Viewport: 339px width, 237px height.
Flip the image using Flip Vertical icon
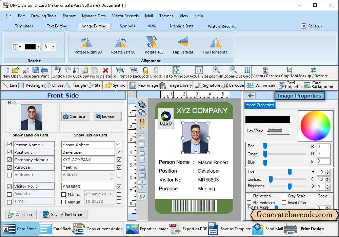tap(183, 42)
